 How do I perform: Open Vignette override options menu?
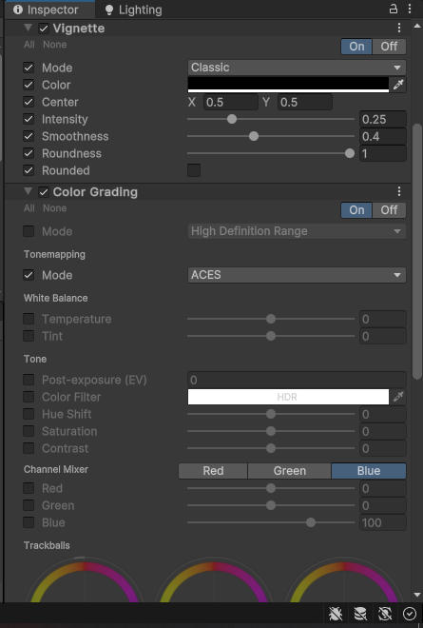click(x=399, y=28)
